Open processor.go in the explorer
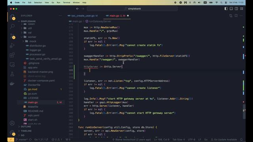The image size is (253, 142). pos(37,54)
